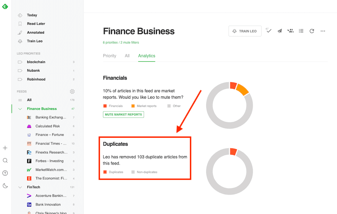Click the plus add content icon
Image resolution: width=337 pixels, height=214 pixels.
(x=5, y=148)
